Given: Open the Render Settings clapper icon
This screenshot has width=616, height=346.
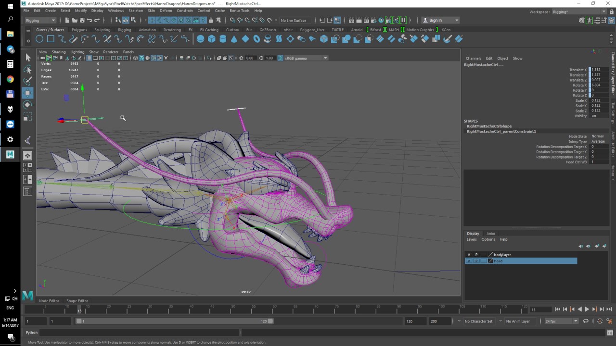Looking at the screenshot, I should (x=373, y=20).
